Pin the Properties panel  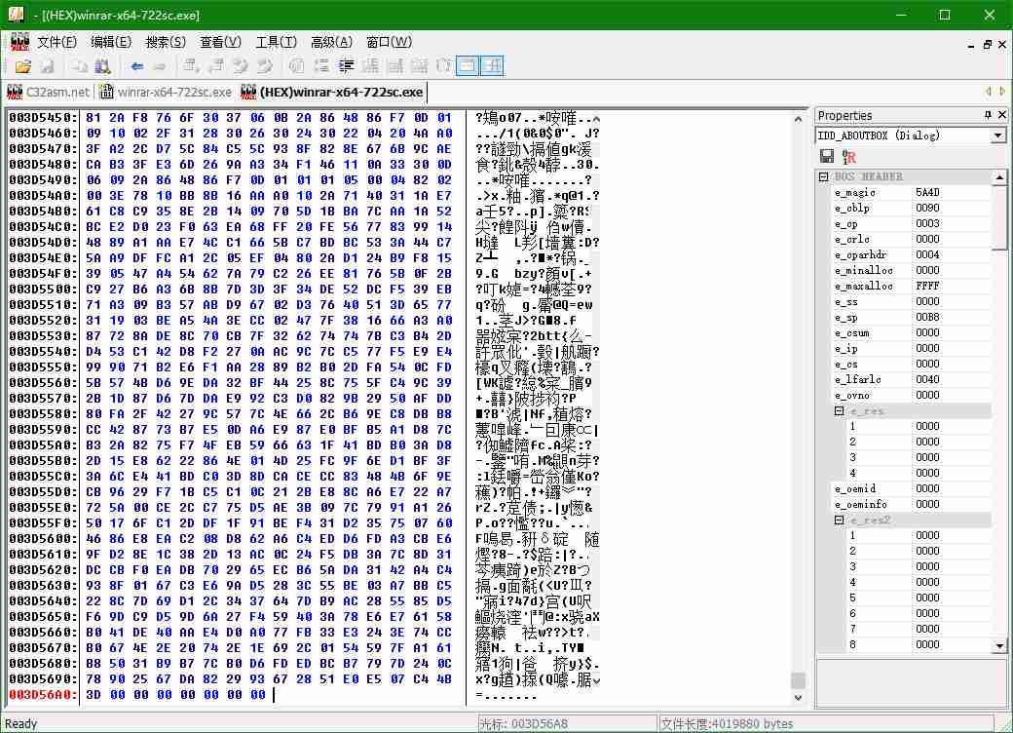(987, 115)
